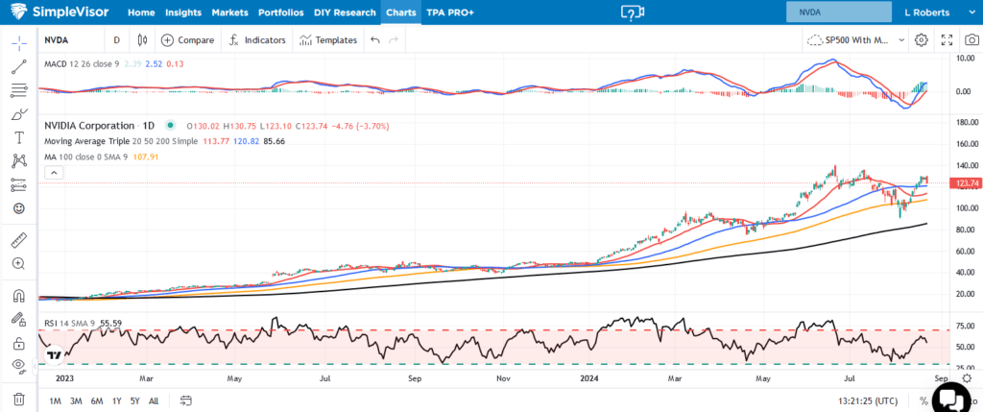Select the ruler measure tool
Image resolution: width=983 pixels, height=412 pixels.
coord(18,240)
